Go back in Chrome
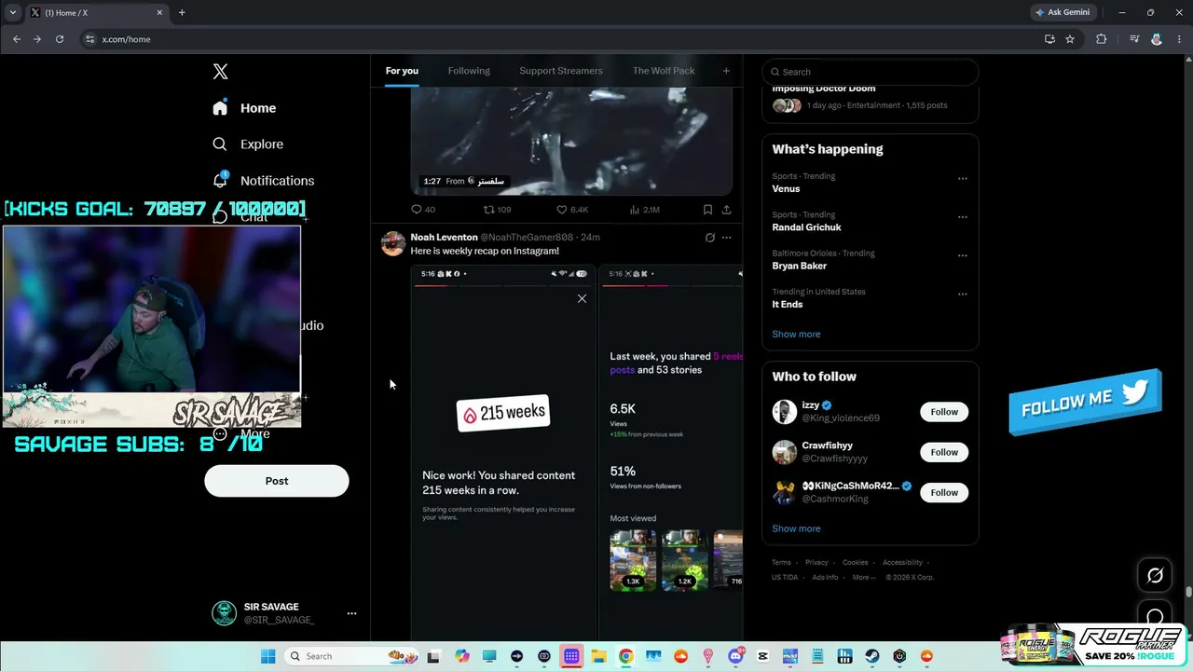The height and width of the screenshot is (671, 1193). (x=17, y=39)
